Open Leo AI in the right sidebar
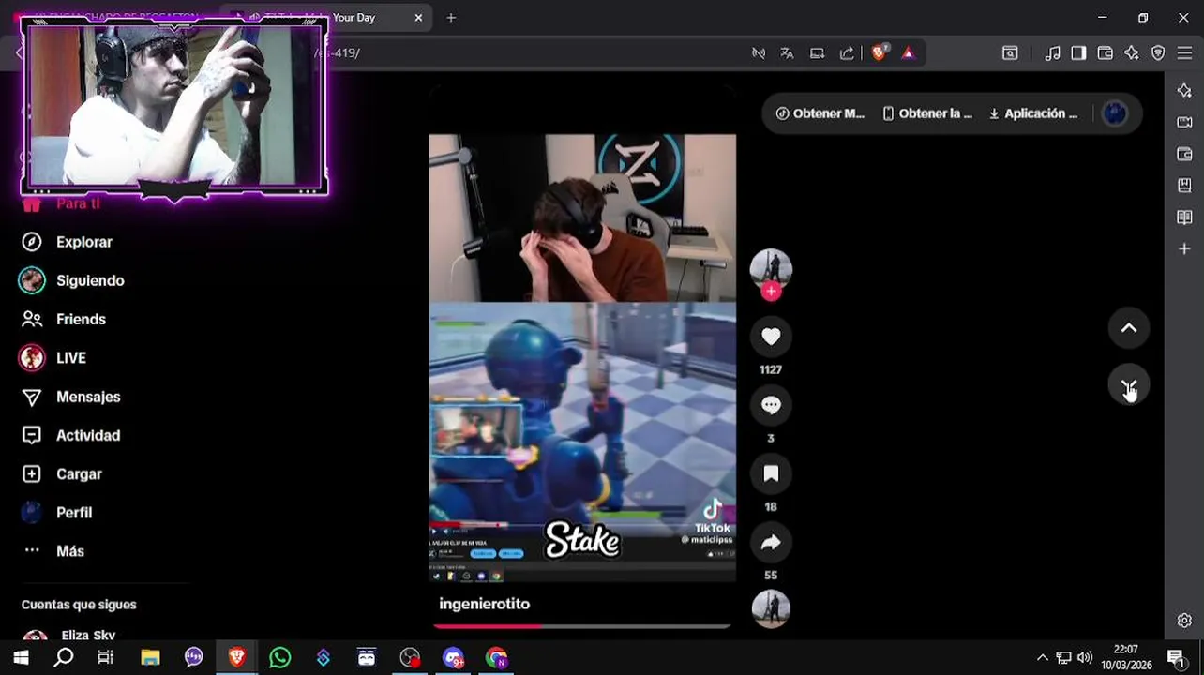This screenshot has height=675, width=1204. [x=1184, y=90]
